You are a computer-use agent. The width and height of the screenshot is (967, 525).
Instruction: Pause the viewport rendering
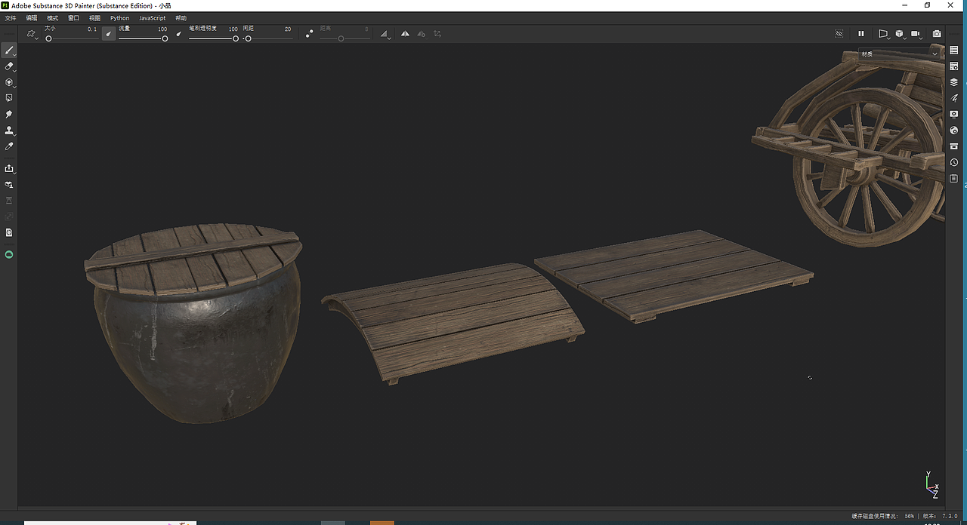[860, 34]
